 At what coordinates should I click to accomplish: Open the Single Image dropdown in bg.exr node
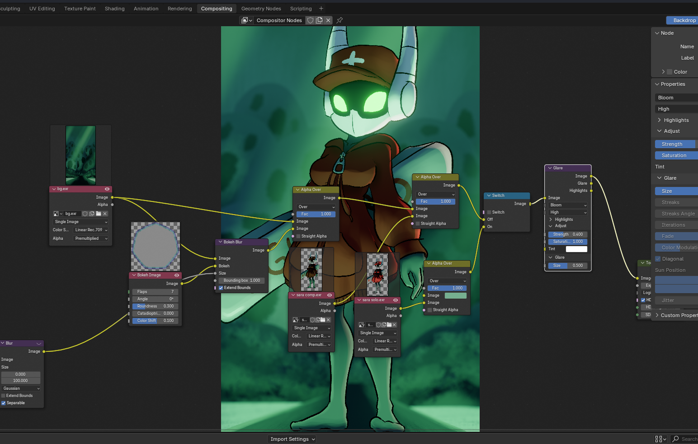pyautogui.click(x=81, y=222)
